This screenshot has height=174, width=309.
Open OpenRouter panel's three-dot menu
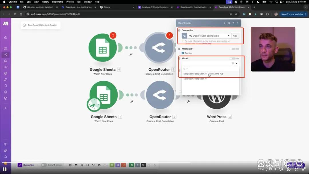(x=225, y=23)
